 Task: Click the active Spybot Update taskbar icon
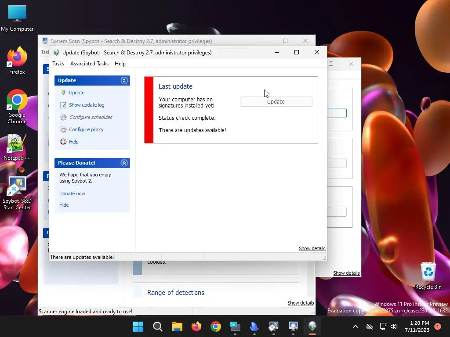[x=312, y=326]
